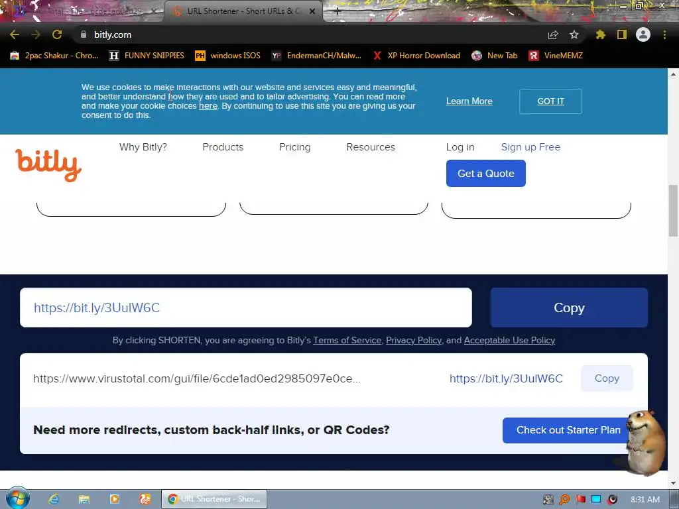The height and width of the screenshot is (509, 679).
Task: Click the large Copy button
Action: [x=569, y=308]
